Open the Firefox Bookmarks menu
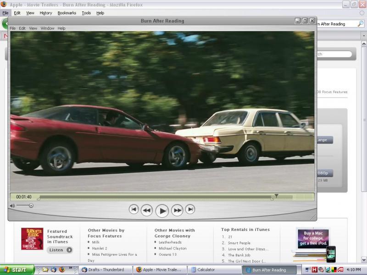Screen dimensions: 367x275 pos(67,13)
